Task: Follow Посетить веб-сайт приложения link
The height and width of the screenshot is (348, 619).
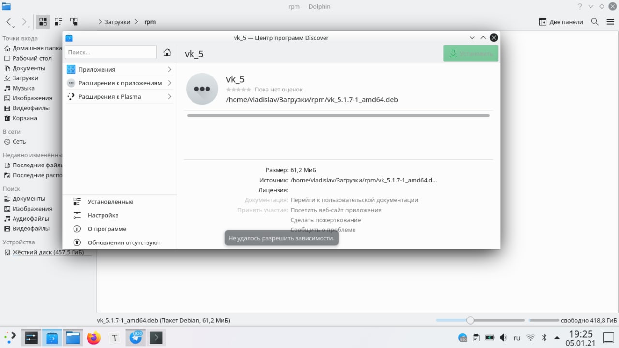Action: (336, 210)
